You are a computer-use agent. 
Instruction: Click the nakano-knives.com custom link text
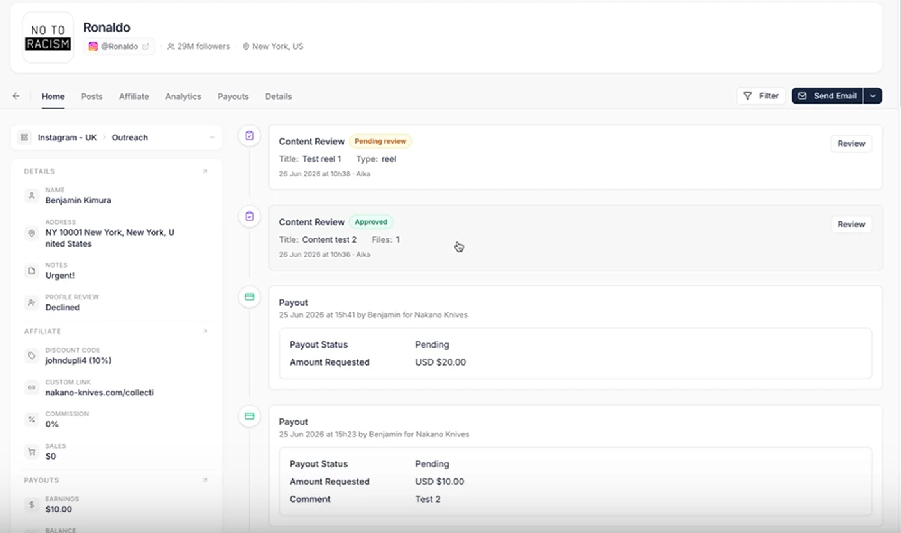click(100, 392)
